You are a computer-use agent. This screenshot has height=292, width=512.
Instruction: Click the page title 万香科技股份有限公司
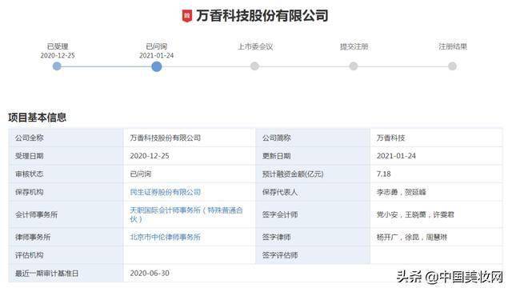click(262, 16)
